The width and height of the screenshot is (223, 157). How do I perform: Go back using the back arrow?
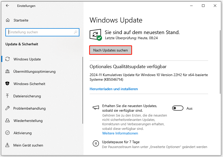coord(7,6)
